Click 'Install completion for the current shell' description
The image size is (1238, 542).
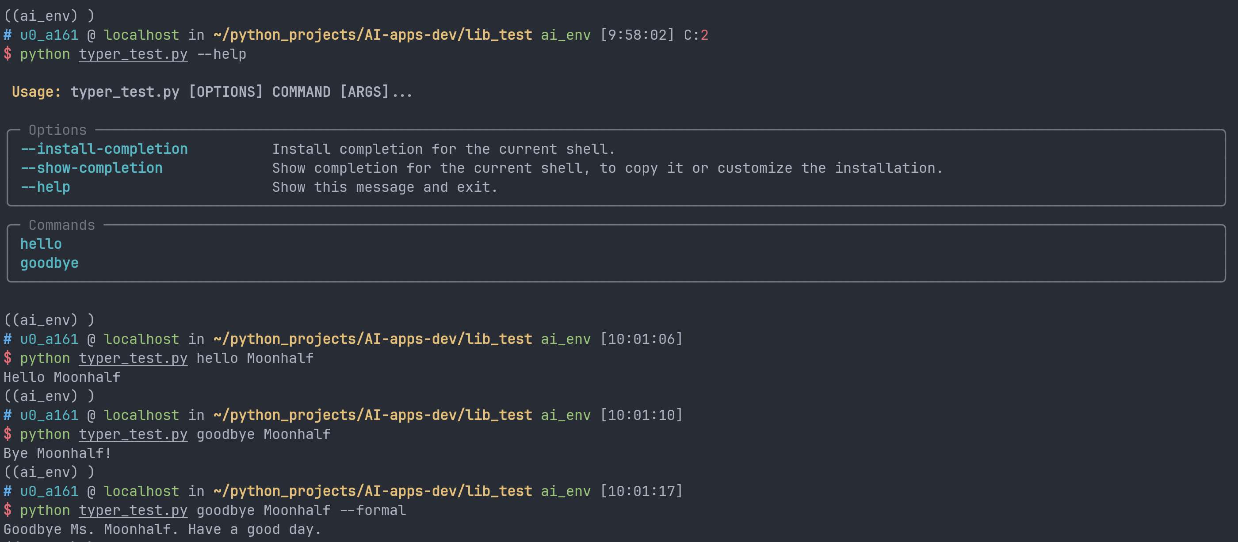(443, 149)
